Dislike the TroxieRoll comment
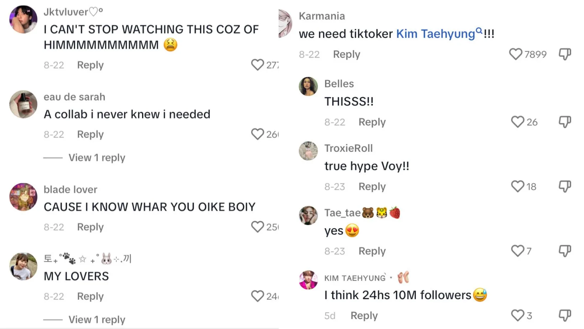Image resolution: width=584 pixels, height=329 pixels. point(565,186)
